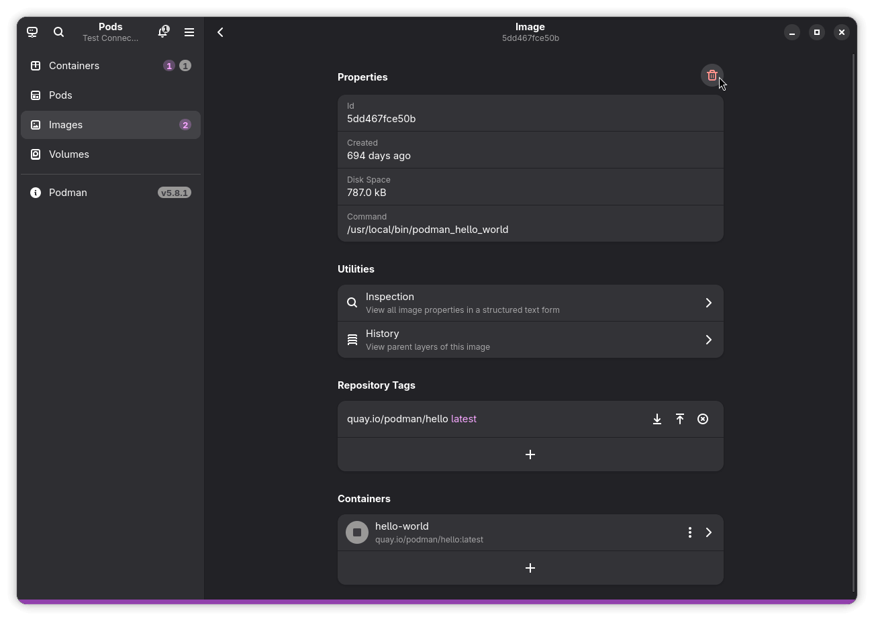The height and width of the screenshot is (621, 874).
Task: Click the hello-world container stopped status icon
Action: coord(357,532)
